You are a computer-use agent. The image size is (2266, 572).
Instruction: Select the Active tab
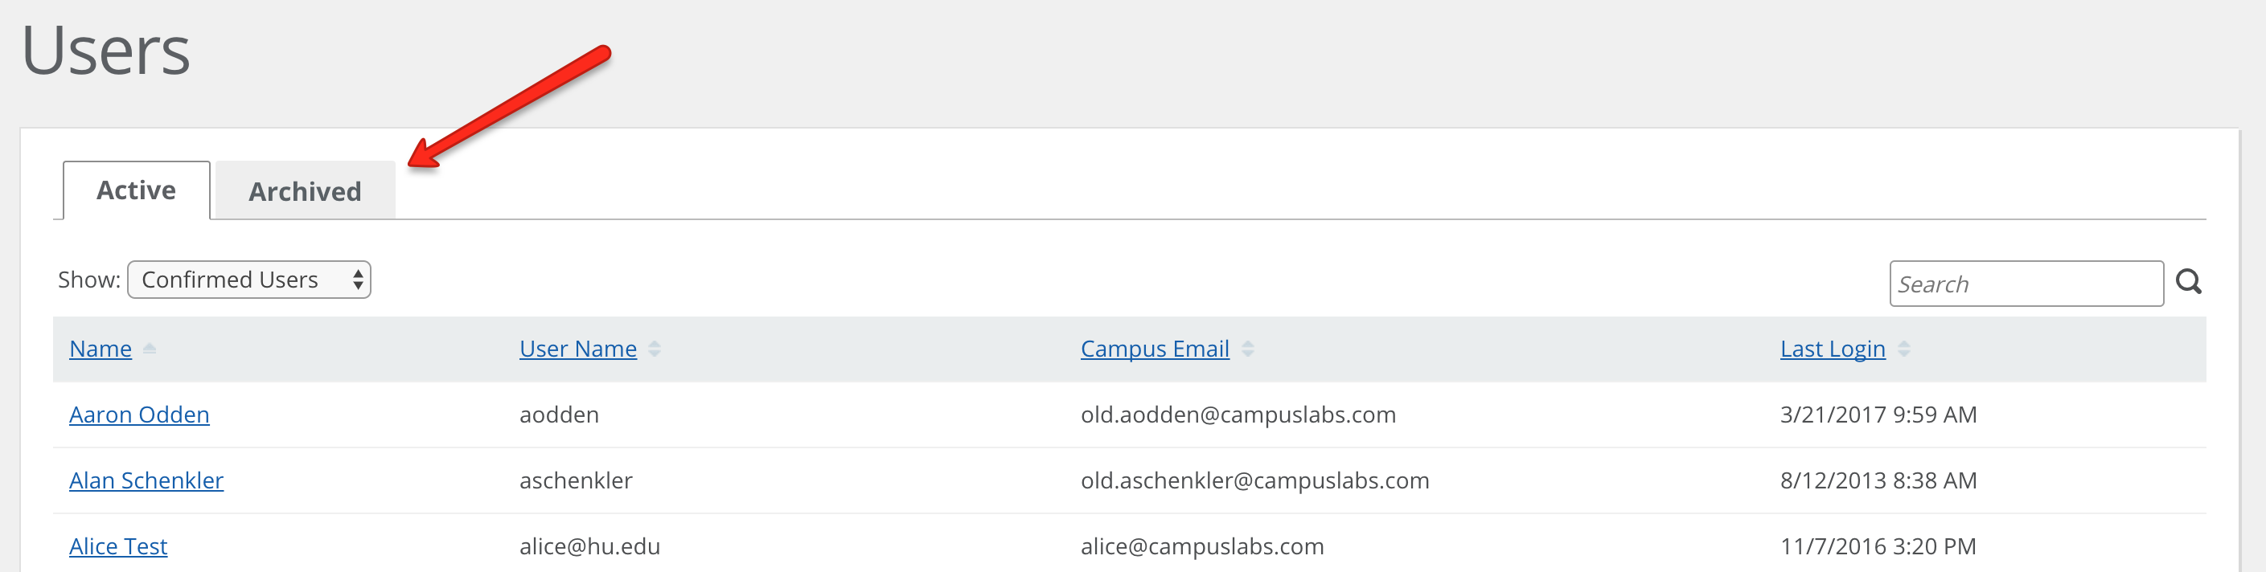click(137, 190)
